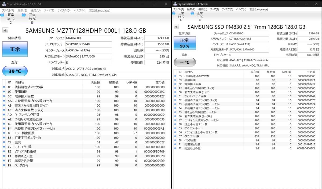Select ID AE 予期せぬ電源断回数 row
Screen dimensions: 322x189
tap(84, 119)
